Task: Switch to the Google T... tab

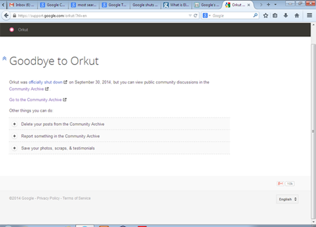Action: [115, 5]
